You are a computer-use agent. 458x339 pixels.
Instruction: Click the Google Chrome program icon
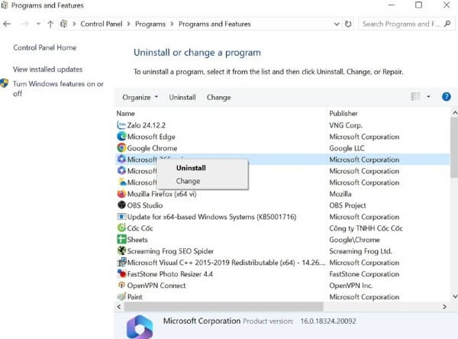(x=121, y=148)
